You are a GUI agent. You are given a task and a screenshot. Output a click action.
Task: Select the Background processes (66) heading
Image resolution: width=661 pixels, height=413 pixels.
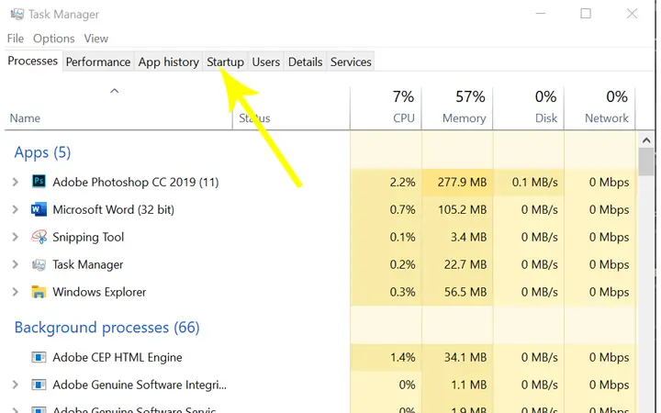pyautogui.click(x=107, y=328)
